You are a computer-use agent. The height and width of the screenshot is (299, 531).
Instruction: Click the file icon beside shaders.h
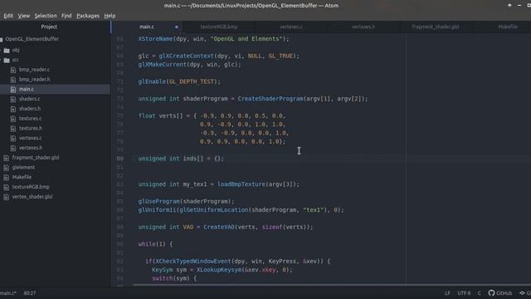pyautogui.click(x=13, y=109)
